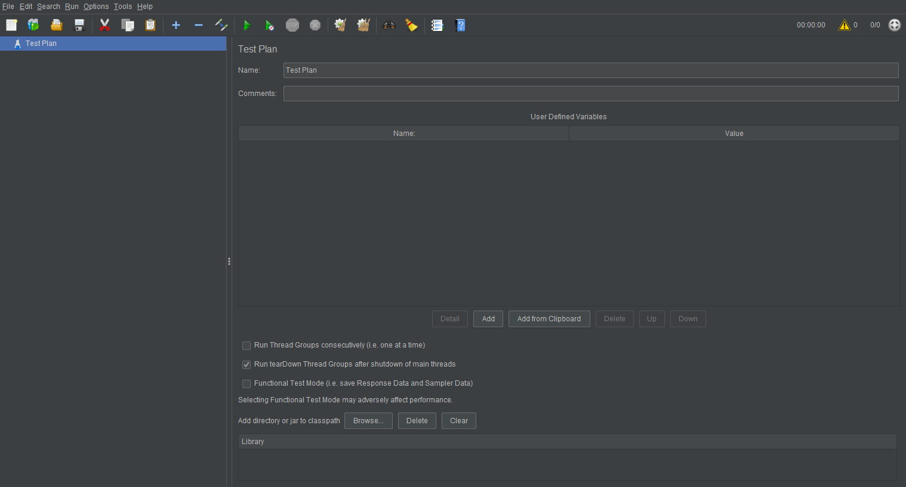Click the Toggle enable/disable icon
The height and width of the screenshot is (487, 906).
(x=221, y=25)
